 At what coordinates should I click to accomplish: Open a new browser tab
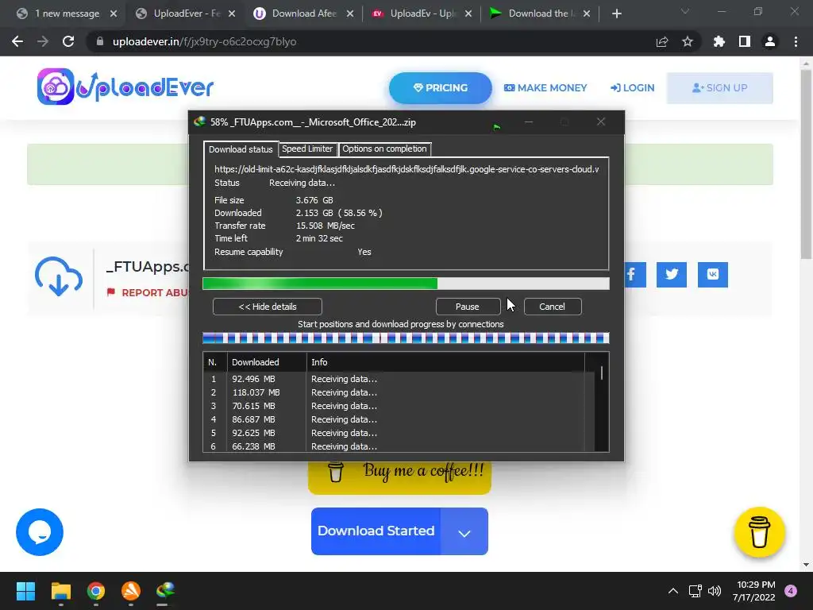[x=616, y=14]
